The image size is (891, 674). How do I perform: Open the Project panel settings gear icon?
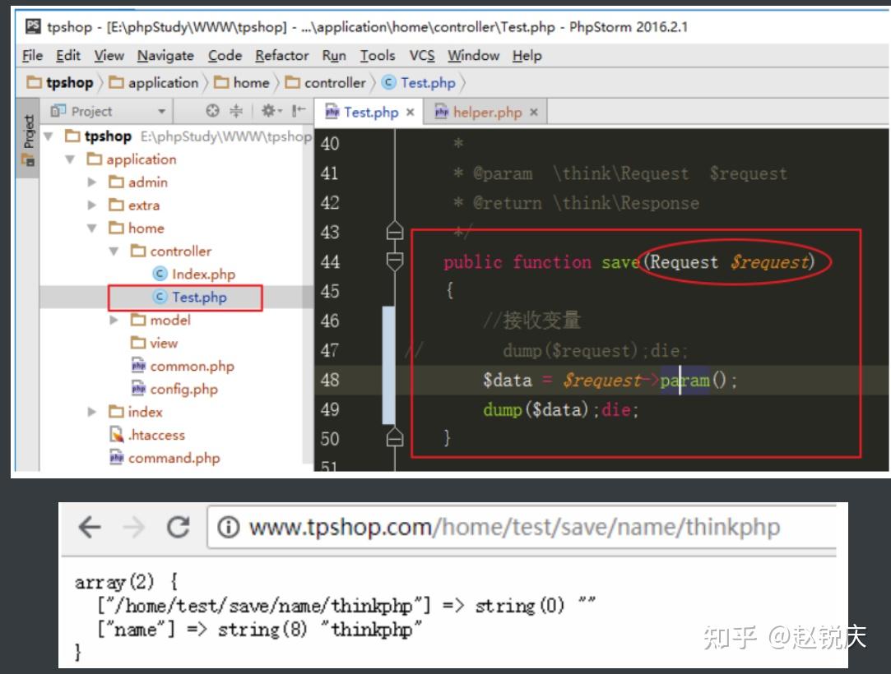[268, 111]
